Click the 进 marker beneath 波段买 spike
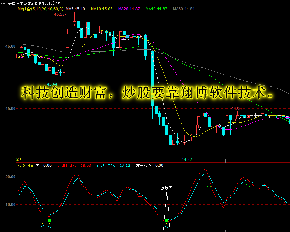290x232 pixels. [167, 221]
